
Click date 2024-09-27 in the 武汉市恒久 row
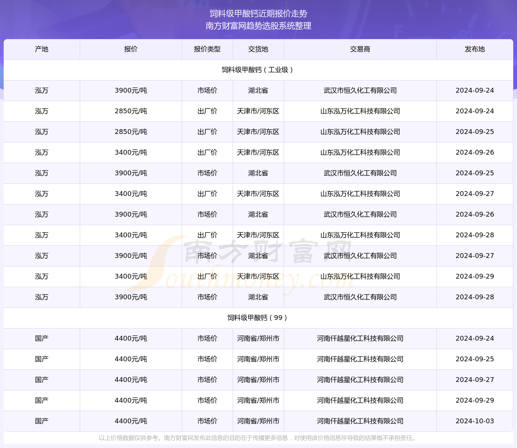(x=475, y=256)
